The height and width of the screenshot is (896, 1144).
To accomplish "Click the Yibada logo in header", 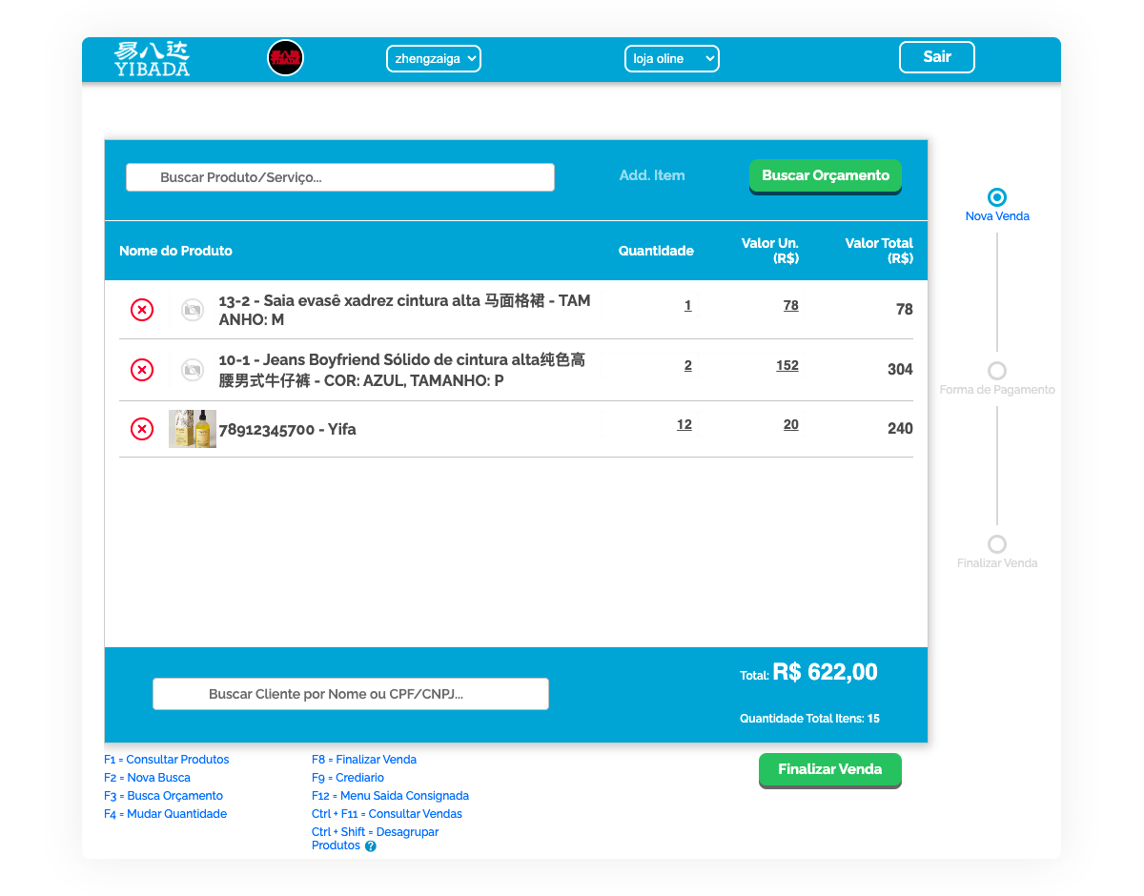I will tap(152, 58).
